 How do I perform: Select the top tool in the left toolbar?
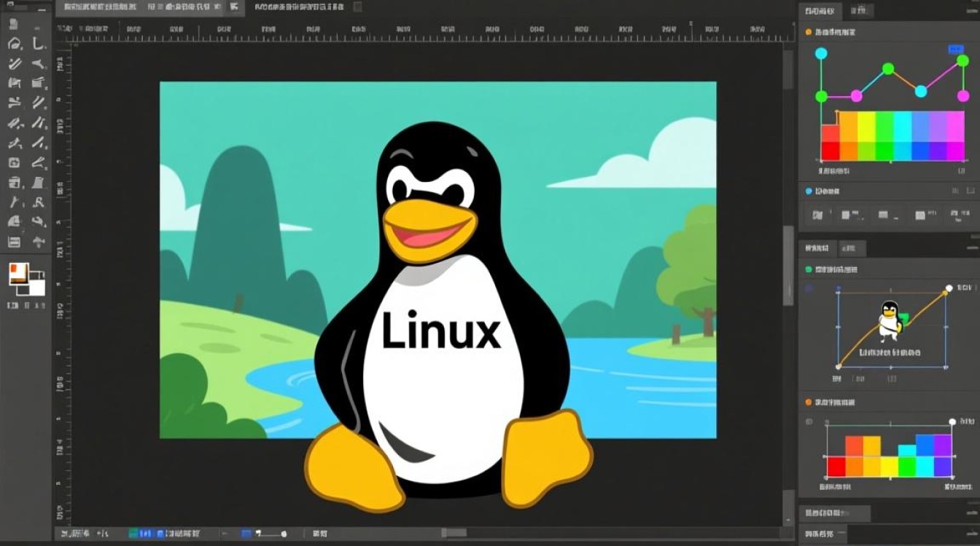click(x=14, y=23)
